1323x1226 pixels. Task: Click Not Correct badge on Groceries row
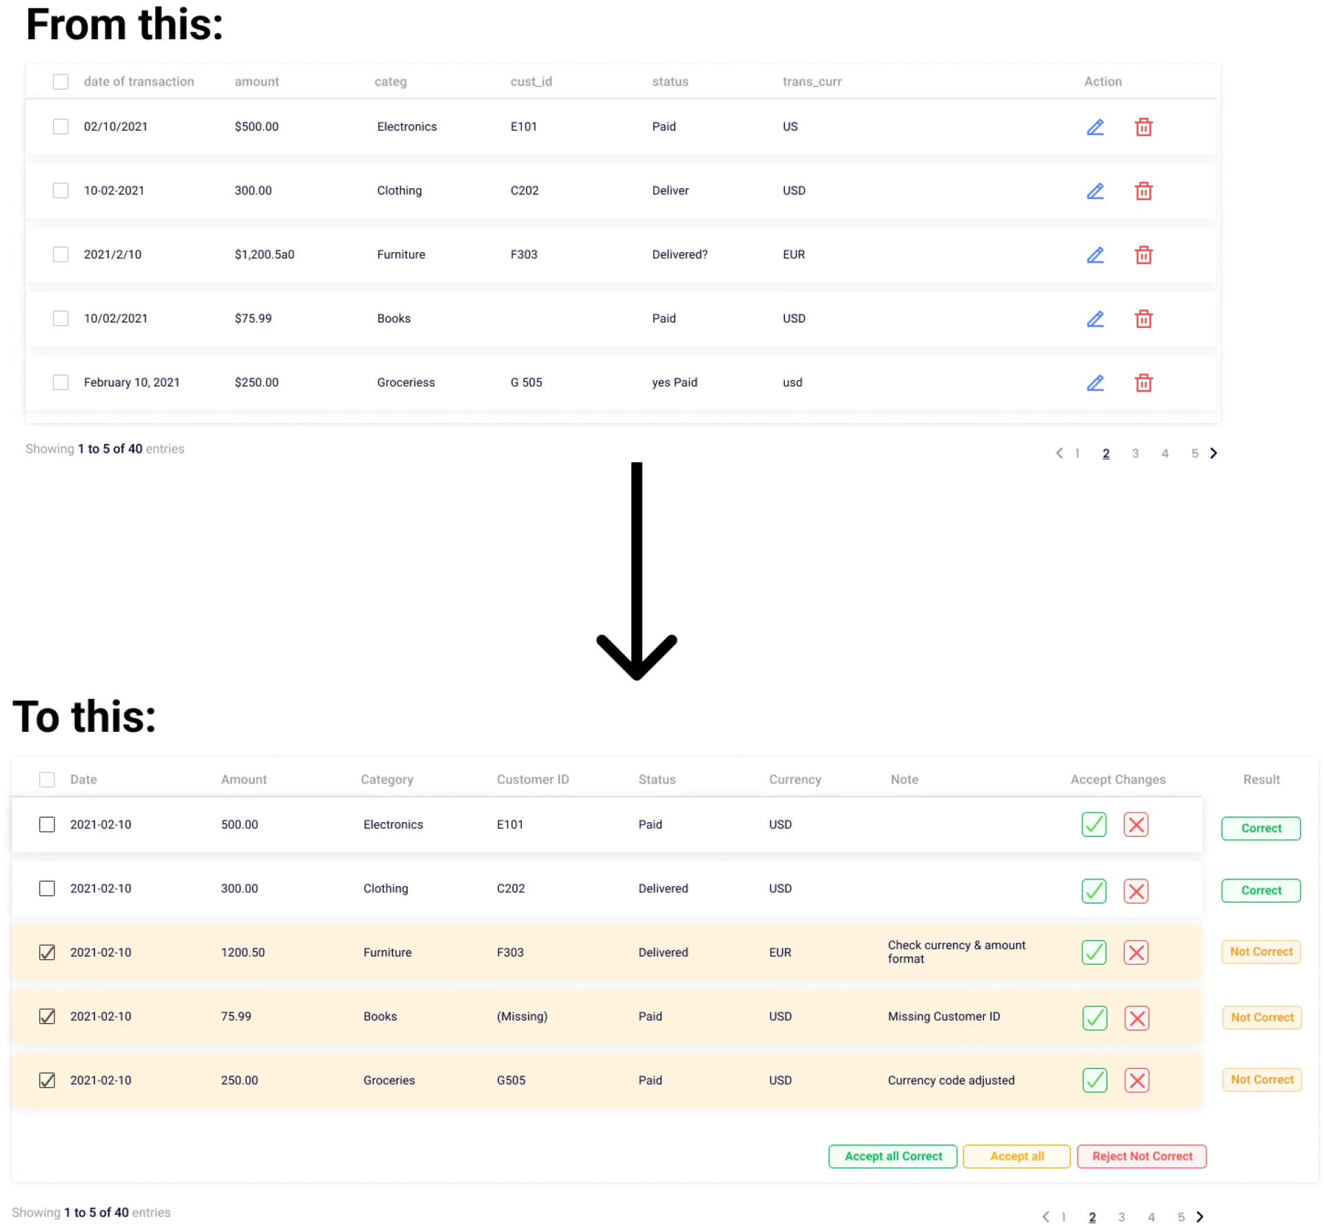point(1262,1080)
